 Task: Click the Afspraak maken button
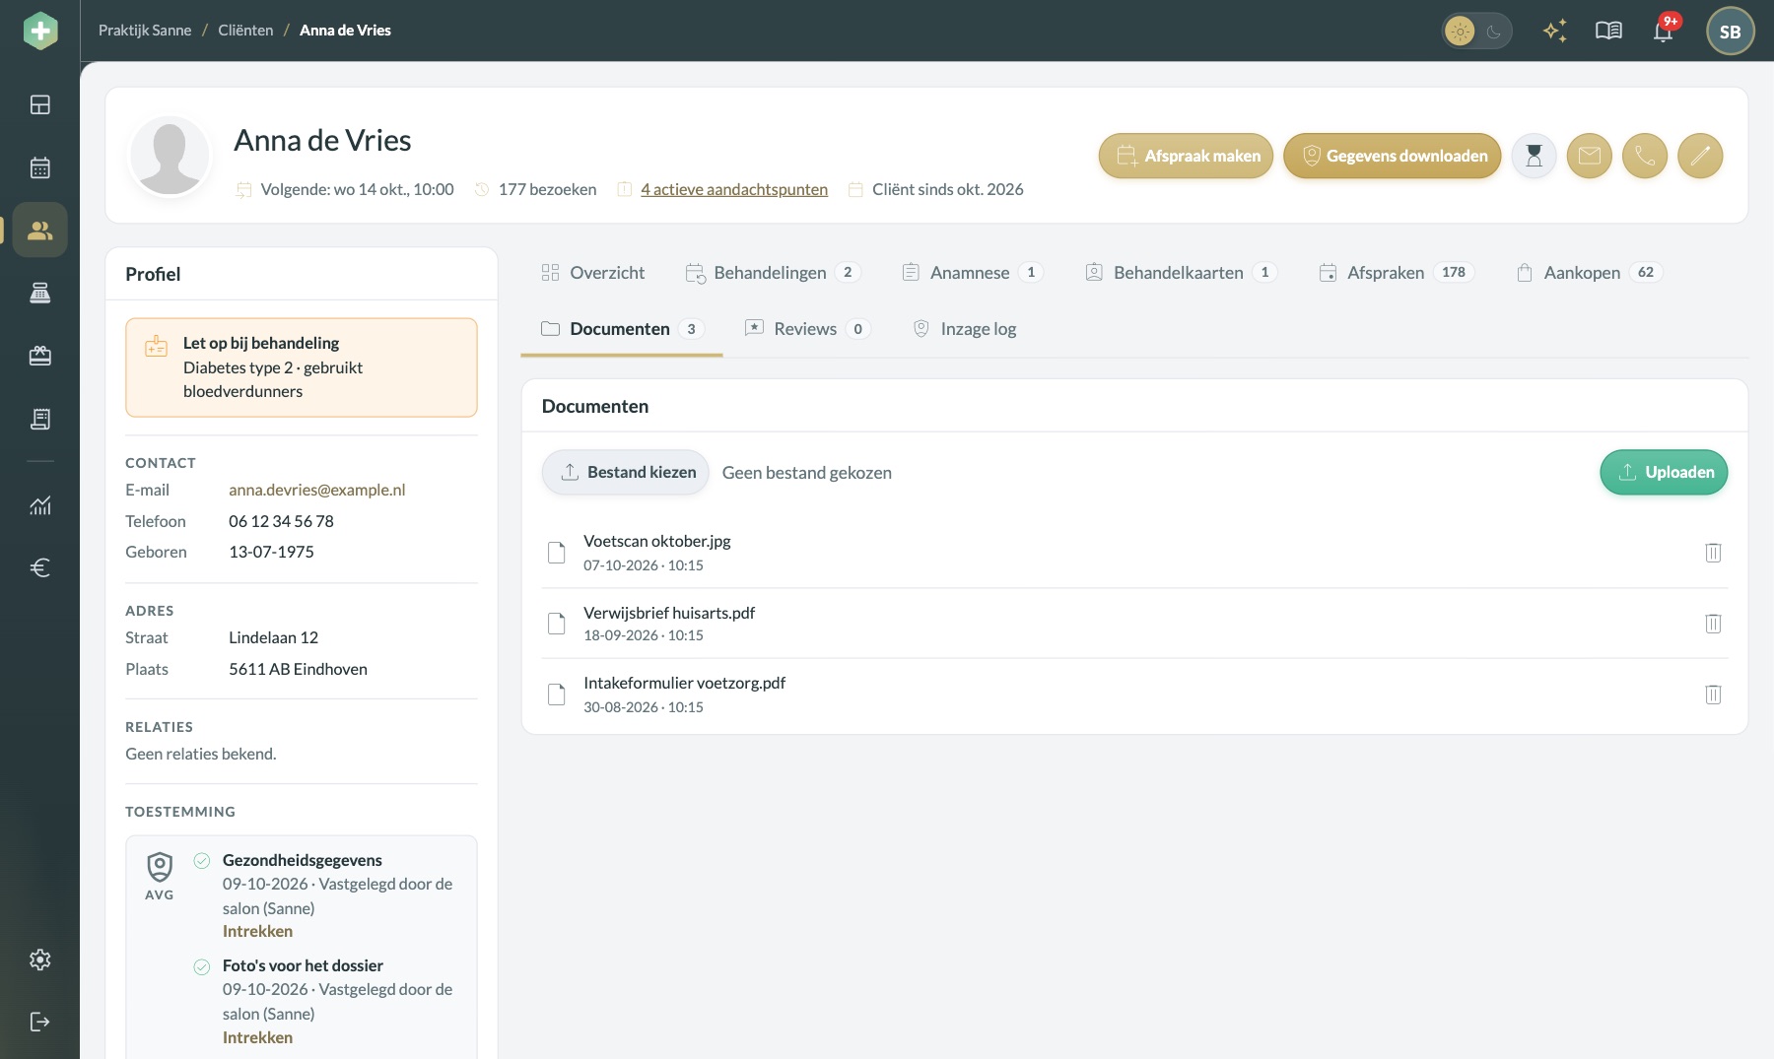click(1187, 156)
